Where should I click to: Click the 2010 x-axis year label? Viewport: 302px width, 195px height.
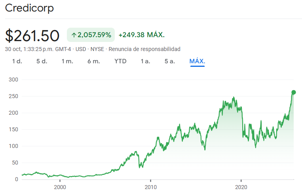(150, 187)
